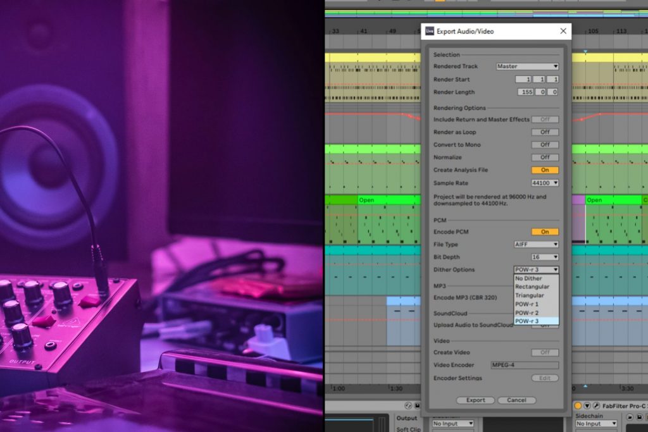648x432 pixels.
Task: Toggle Convert to Mono
Action: pyautogui.click(x=545, y=145)
